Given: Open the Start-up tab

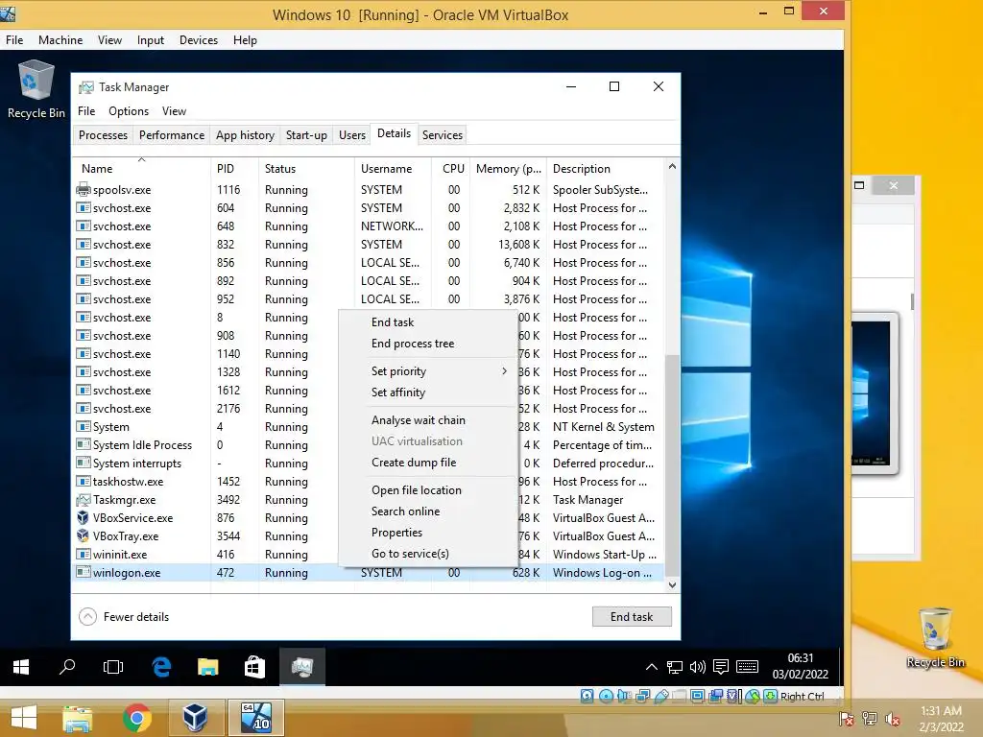Looking at the screenshot, I should click(306, 135).
